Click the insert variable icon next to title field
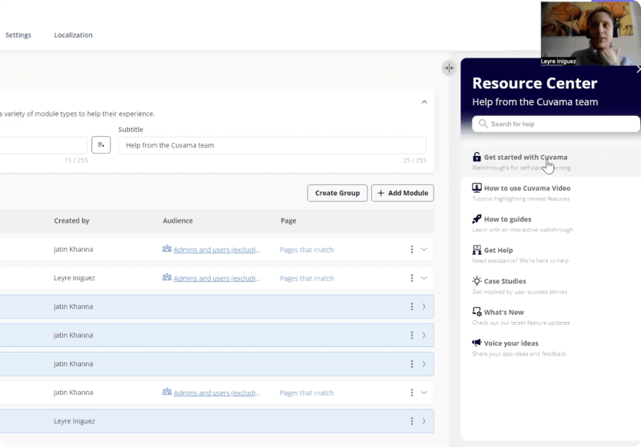This screenshot has width=641, height=447. pyautogui.click(x=101, y=144)
